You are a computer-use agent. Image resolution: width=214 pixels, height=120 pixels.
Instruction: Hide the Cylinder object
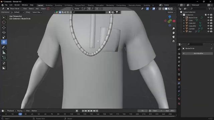coord(208,29)
